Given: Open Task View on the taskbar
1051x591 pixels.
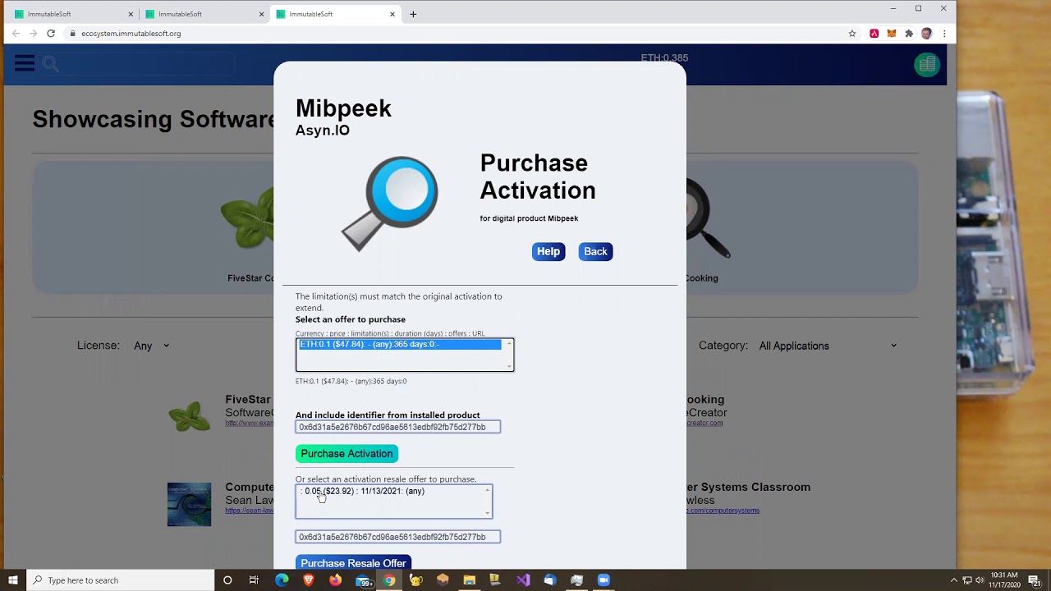Looking at the screenshot, I should (x=254, y=580).
